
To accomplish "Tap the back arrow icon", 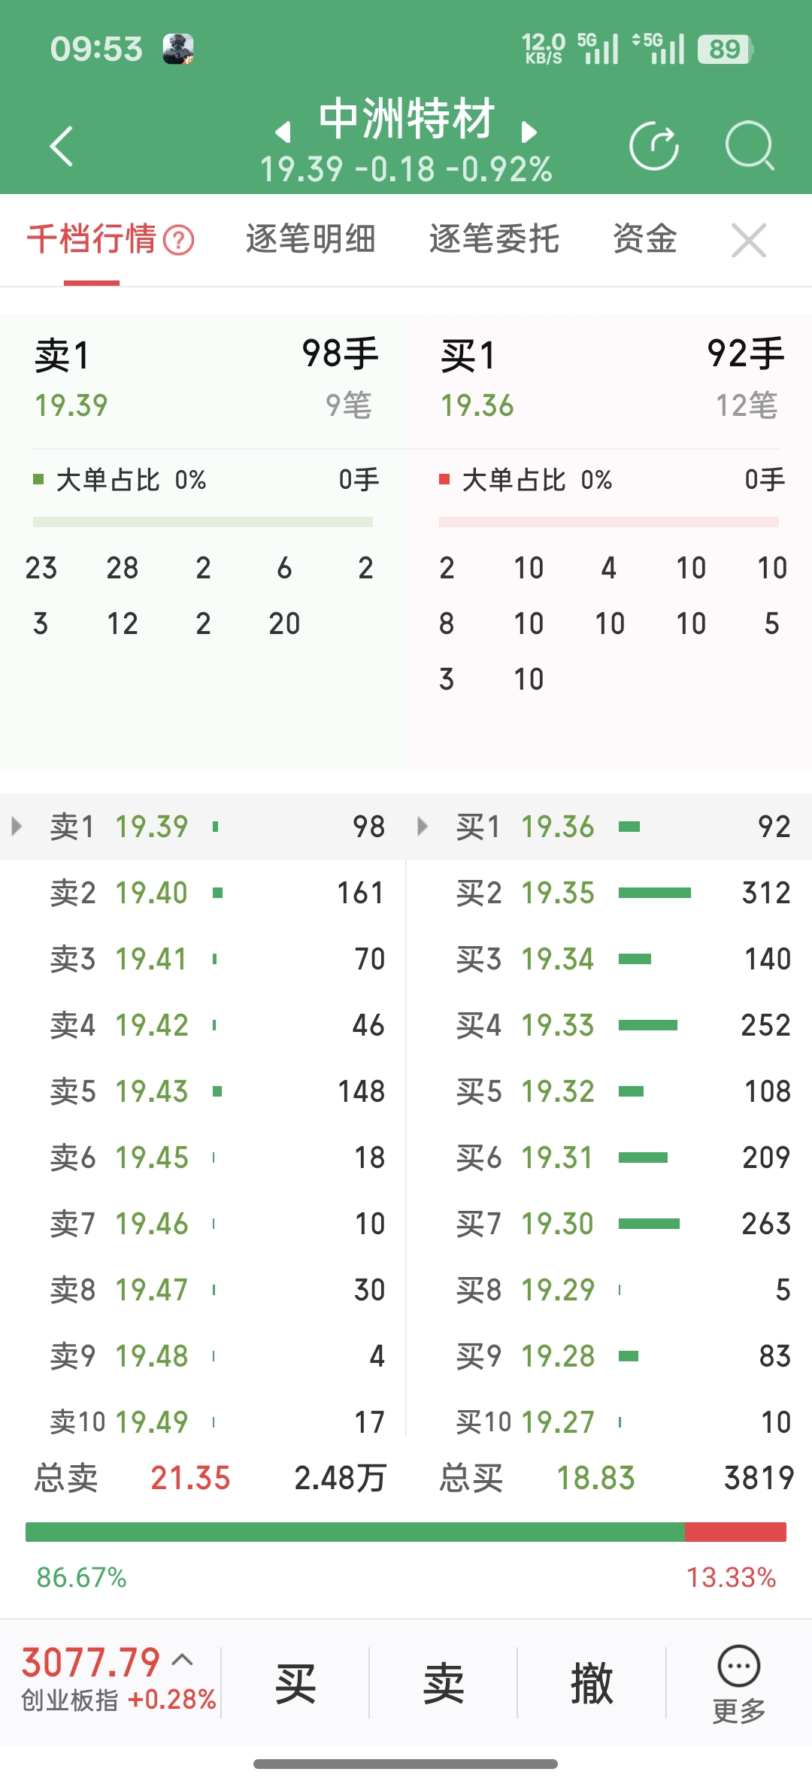I will [x=62, y=145].
